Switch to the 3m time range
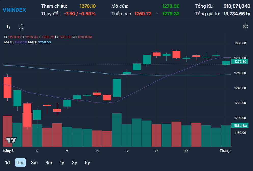This screenshot has width=253, height=171. pyautogui.click(x=34, y=162)
